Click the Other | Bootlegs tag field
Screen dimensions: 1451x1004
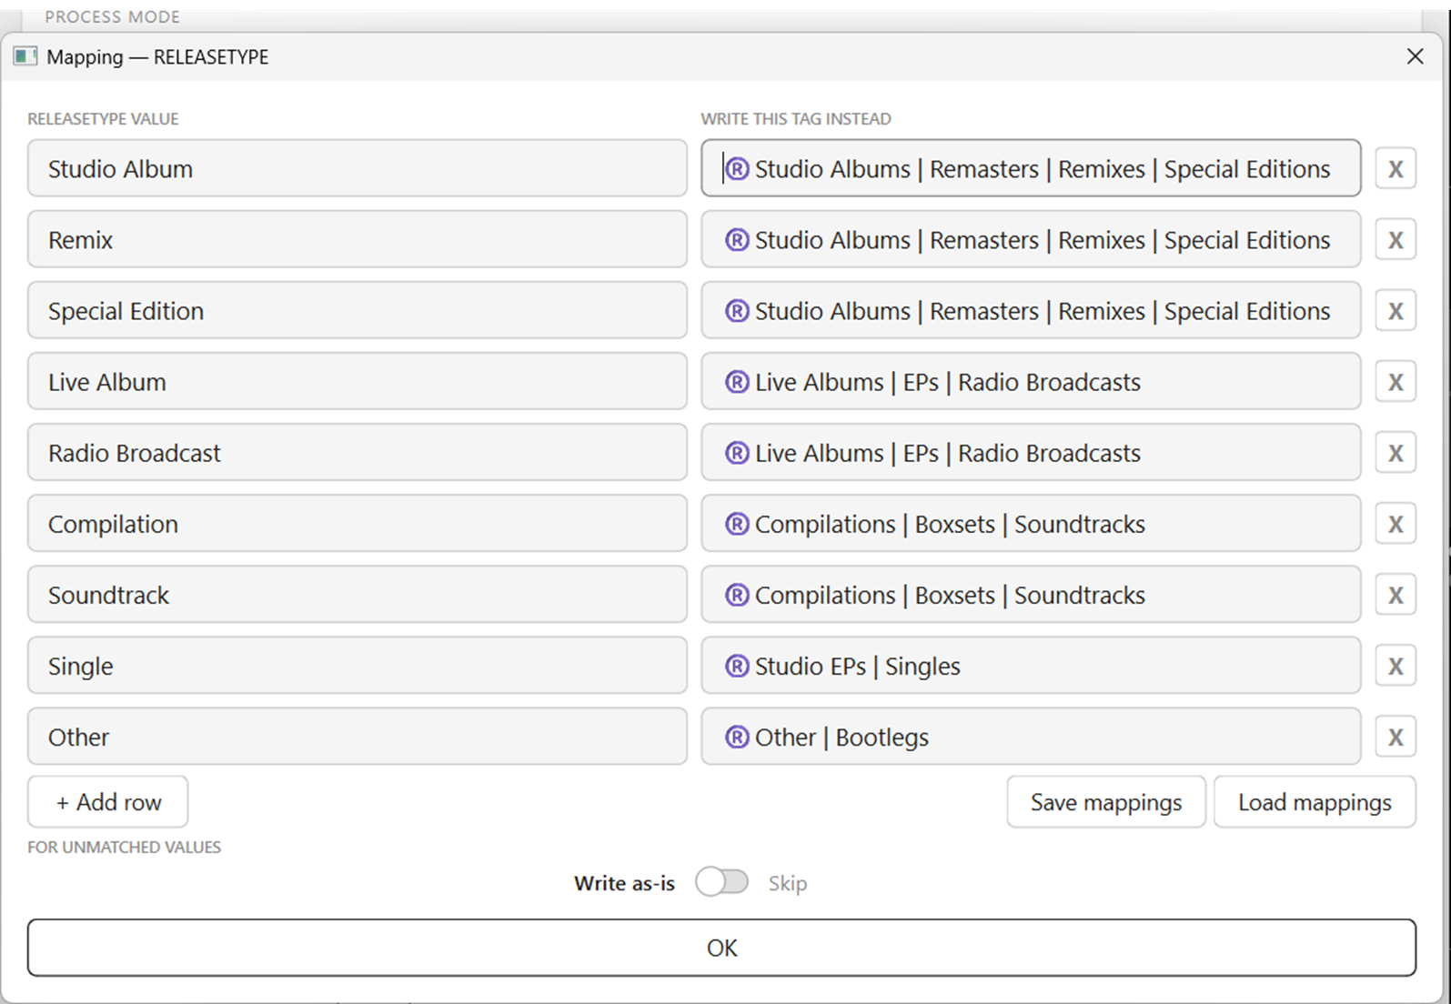pyautogui.click(x=1030, y=737)
